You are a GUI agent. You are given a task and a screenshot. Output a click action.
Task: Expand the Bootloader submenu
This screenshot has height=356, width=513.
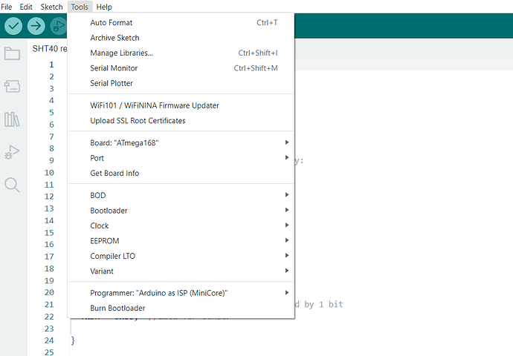[181, 211]
